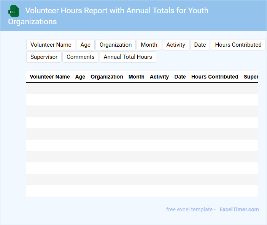The width and height of the screenshot is (267, 225).
Task: Click the Month tag button
Action: click(149, 45)
